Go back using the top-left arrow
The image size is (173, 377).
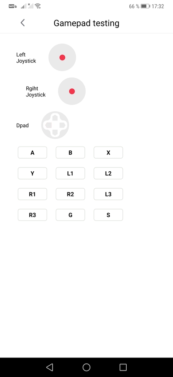(x=22, y=23)
